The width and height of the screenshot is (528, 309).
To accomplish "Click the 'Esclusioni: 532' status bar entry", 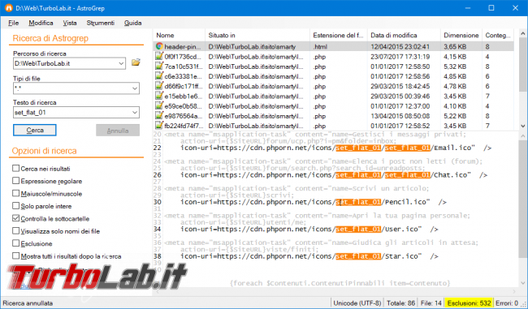I will click(x=469, y=303).
